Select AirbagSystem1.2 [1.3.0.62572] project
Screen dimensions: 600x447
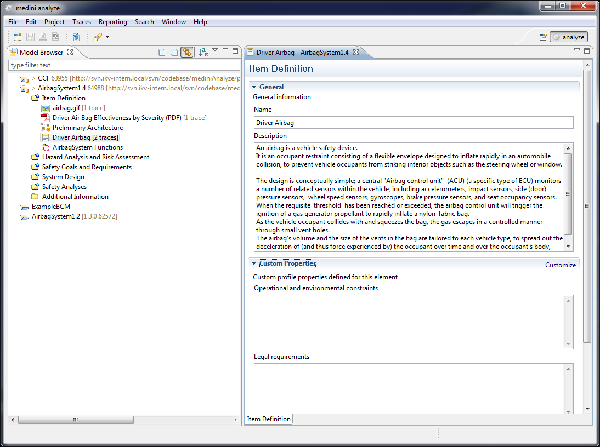click(x=69, y=216)
